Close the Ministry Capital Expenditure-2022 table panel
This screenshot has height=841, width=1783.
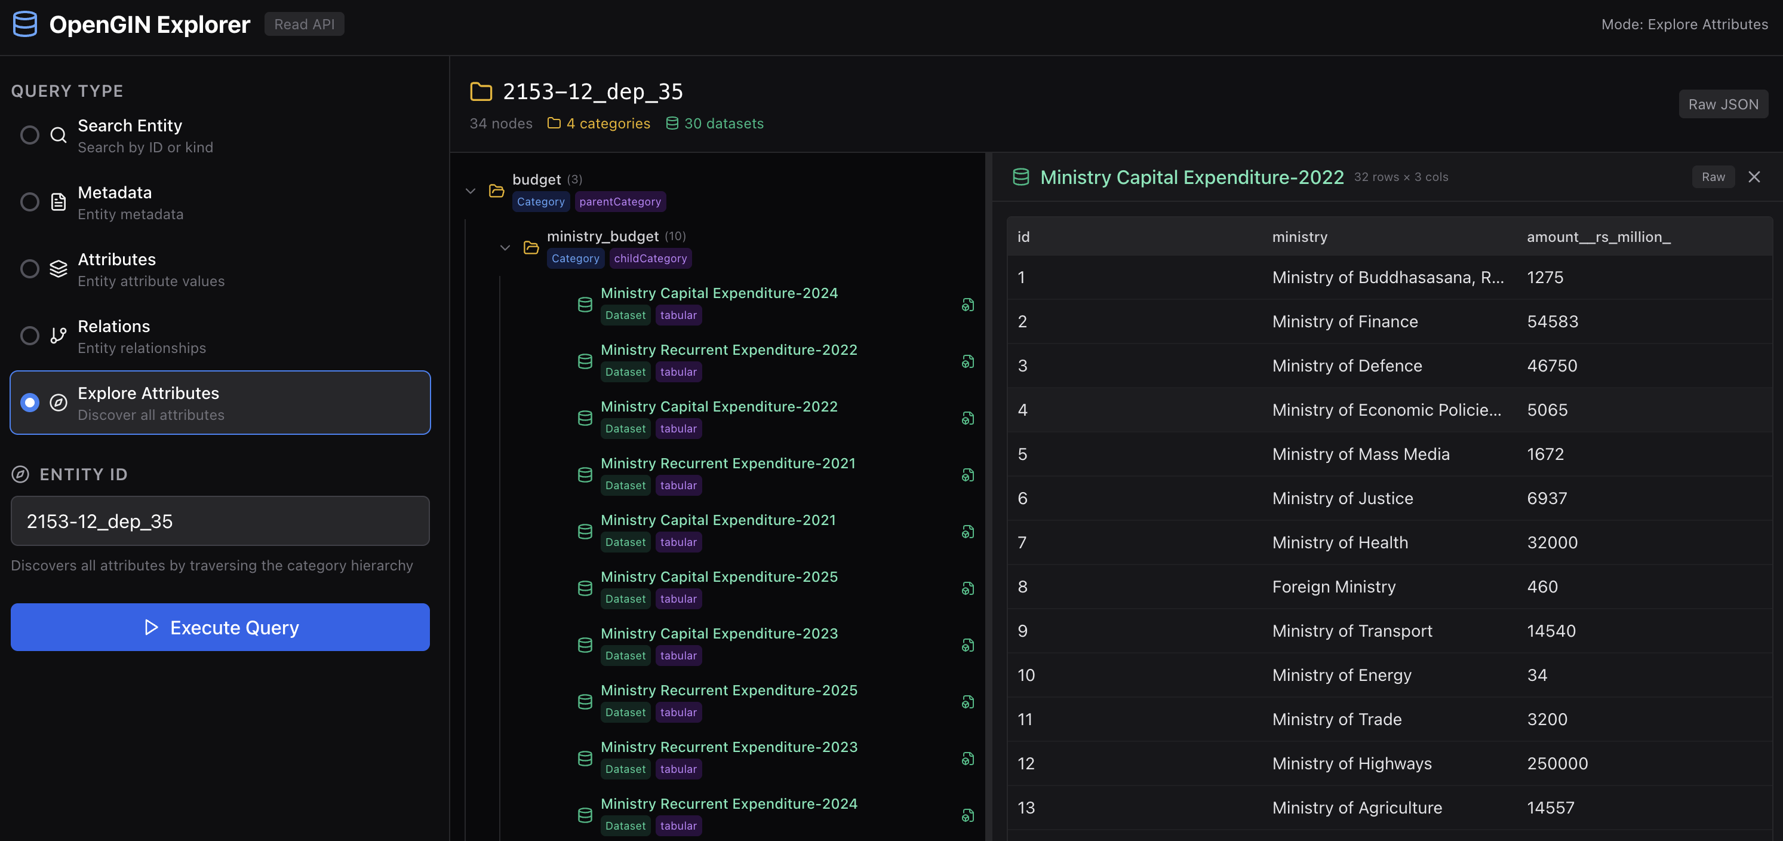tap(1754, 177)
